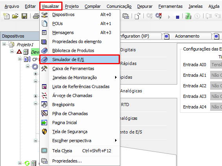Click the start (play arrow) toolbar icon
This screenshot has height=166, width=222.
tap(169, 17)
